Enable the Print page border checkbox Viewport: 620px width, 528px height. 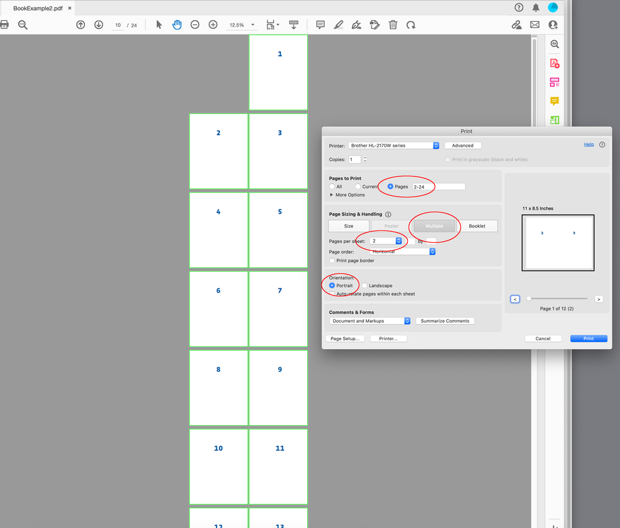(x=331, y=261)
